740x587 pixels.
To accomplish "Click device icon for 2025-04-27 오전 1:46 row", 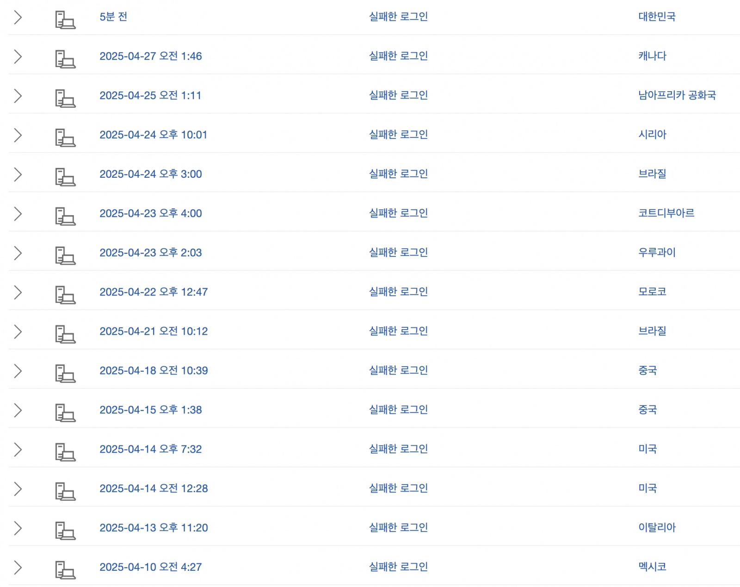I will coord(65,59).
